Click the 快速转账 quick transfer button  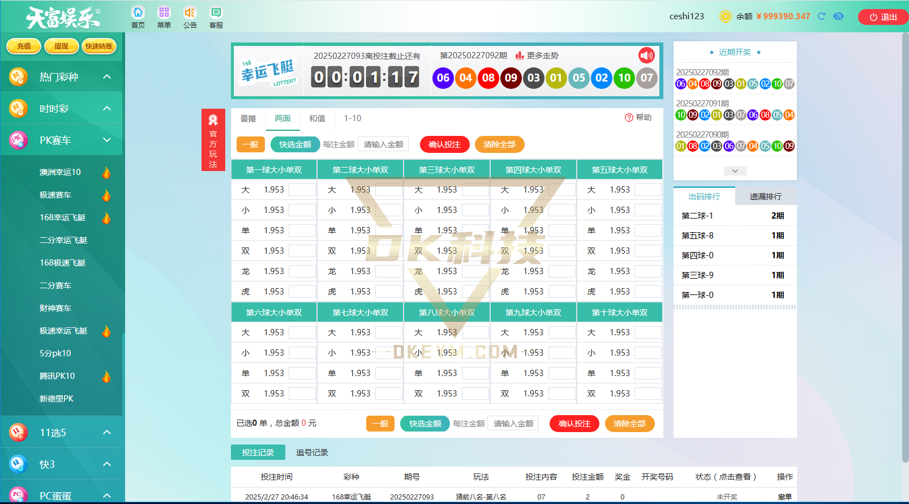tap(99, 46)
